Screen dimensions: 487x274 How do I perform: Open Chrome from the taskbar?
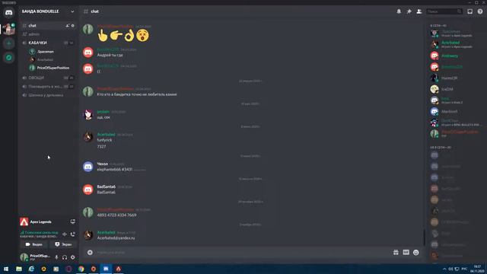[81, 269]
